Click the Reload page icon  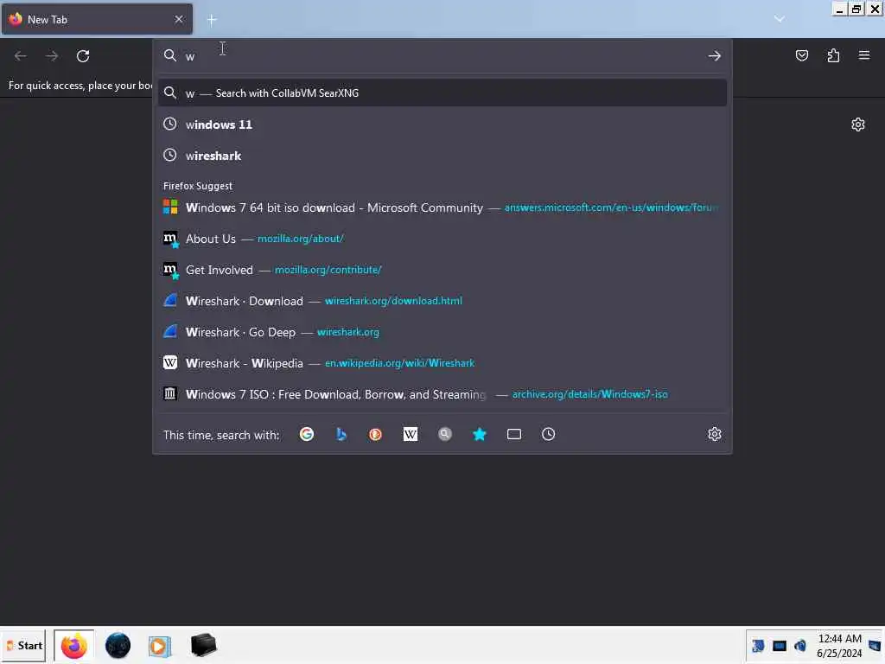(83, 56)
